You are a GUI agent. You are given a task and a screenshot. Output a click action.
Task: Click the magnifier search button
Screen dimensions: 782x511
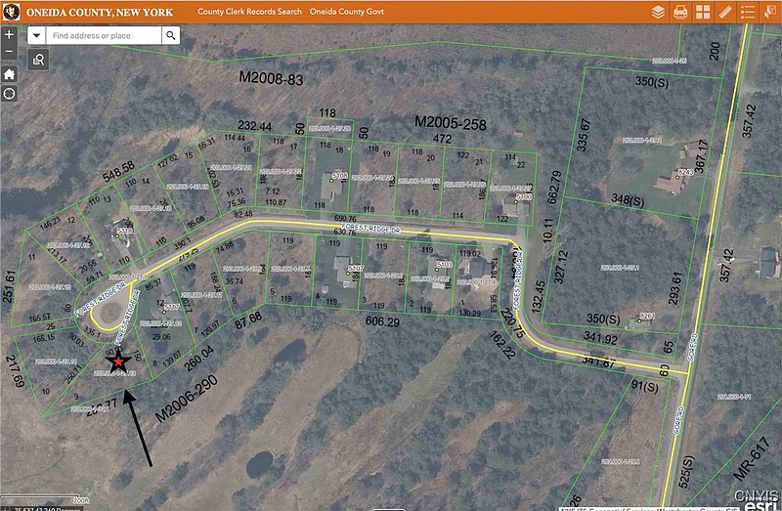point(170,35)
